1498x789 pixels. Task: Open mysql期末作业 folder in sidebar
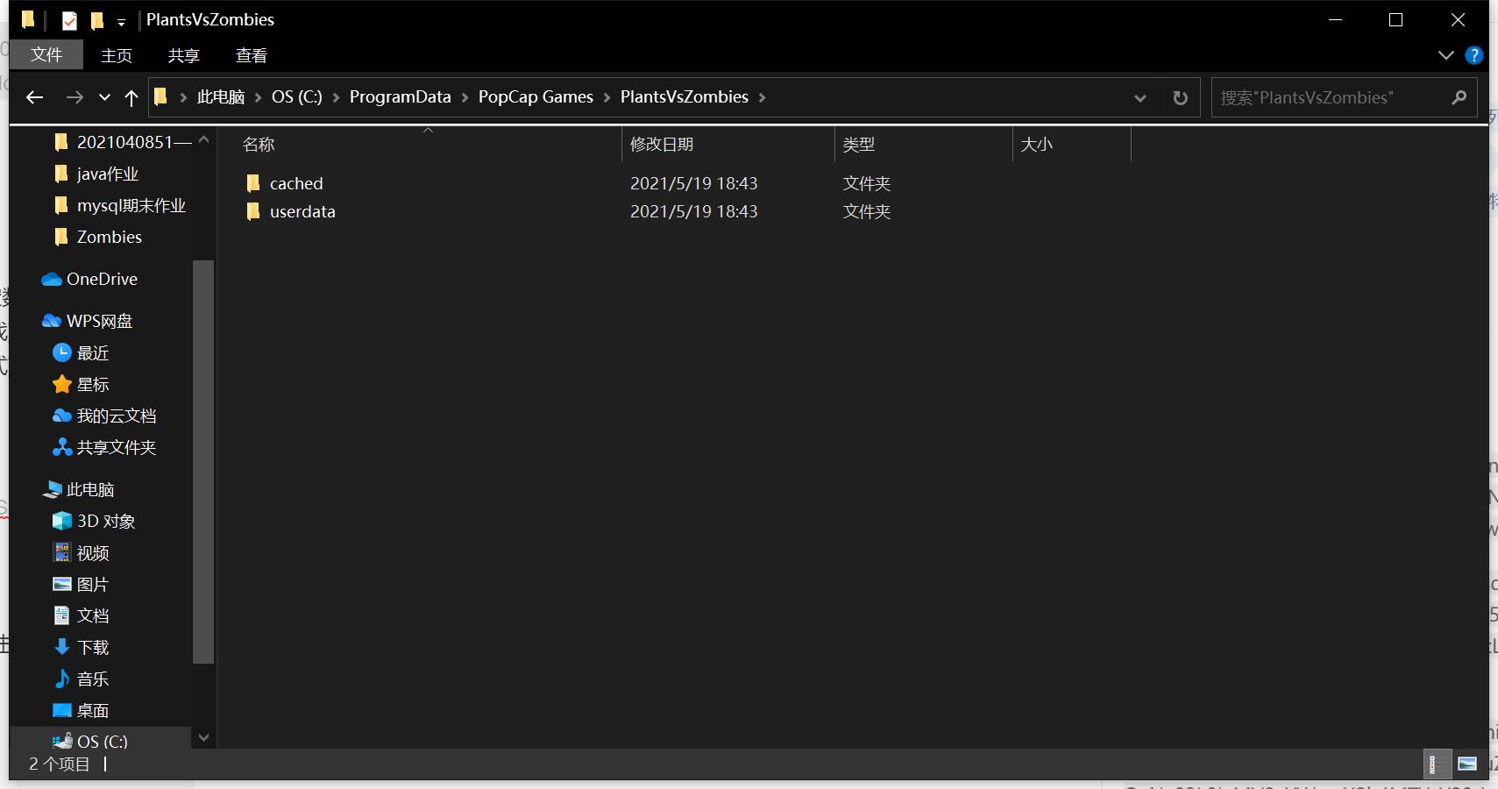click(x=131, y=205)
